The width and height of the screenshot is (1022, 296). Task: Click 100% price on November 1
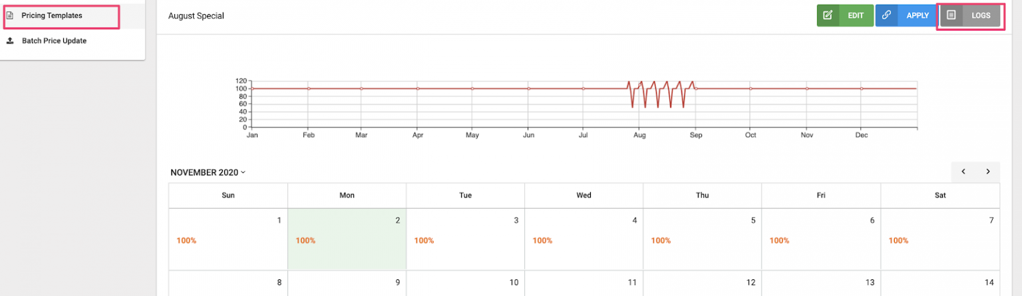pyautogui.click(x=186, y=241)
